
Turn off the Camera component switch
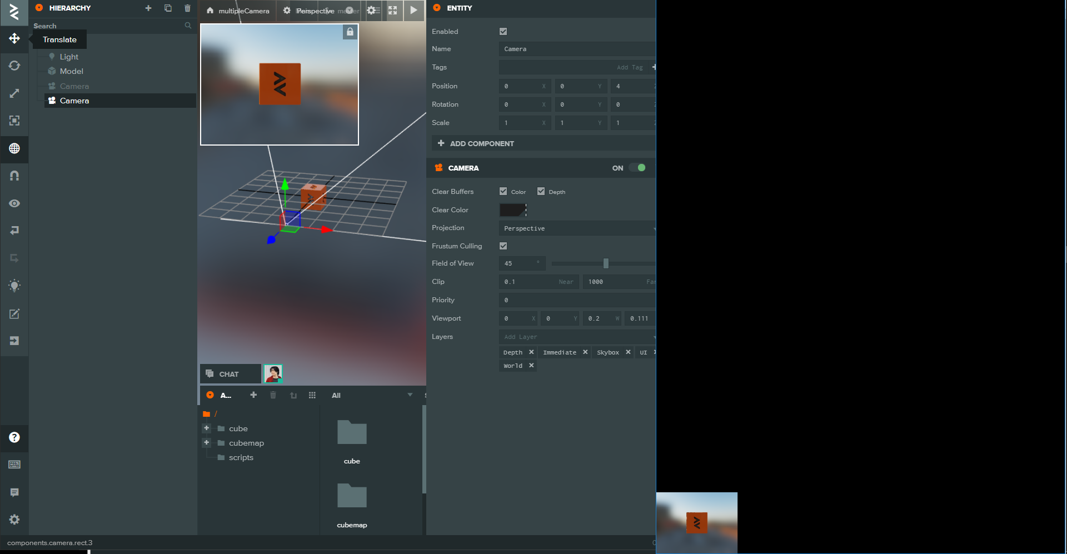pyautogui.click(x=638, y=168)
